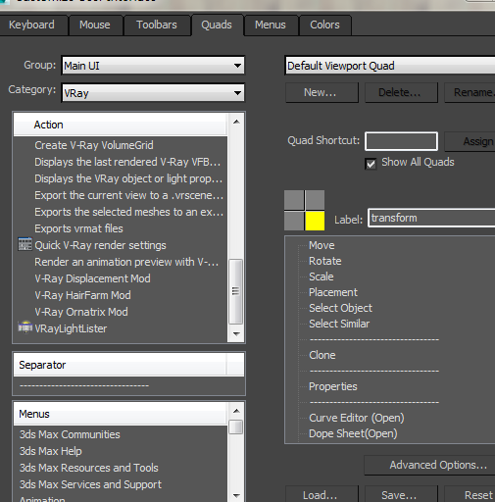Screen dimensions: 495x502
Task: Select Curve Editor (Open) tree item
Action: tap(357, 418)
